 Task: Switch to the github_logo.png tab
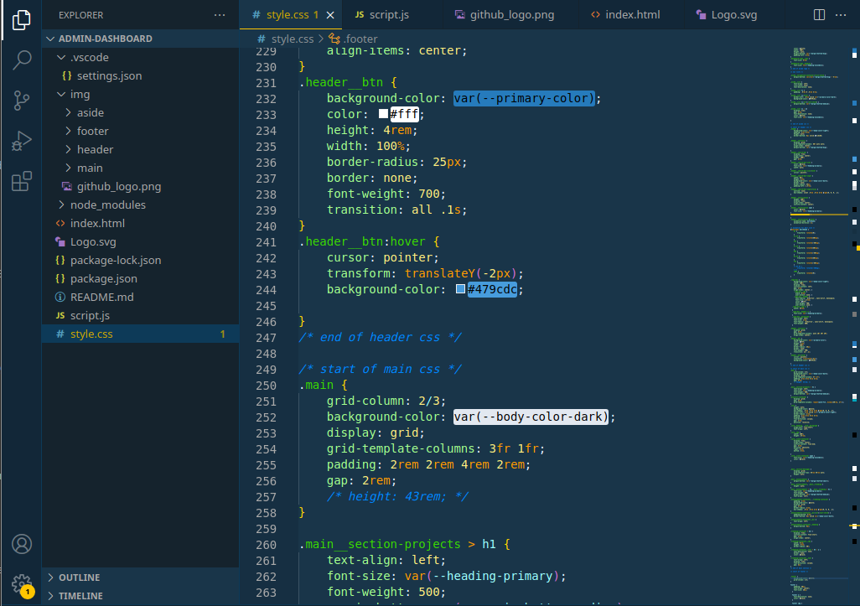[511, 15]
